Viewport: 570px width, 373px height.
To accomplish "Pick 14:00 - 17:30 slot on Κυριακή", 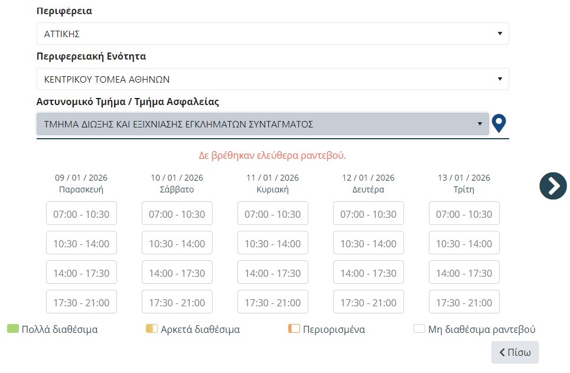I will coord(273,273).
